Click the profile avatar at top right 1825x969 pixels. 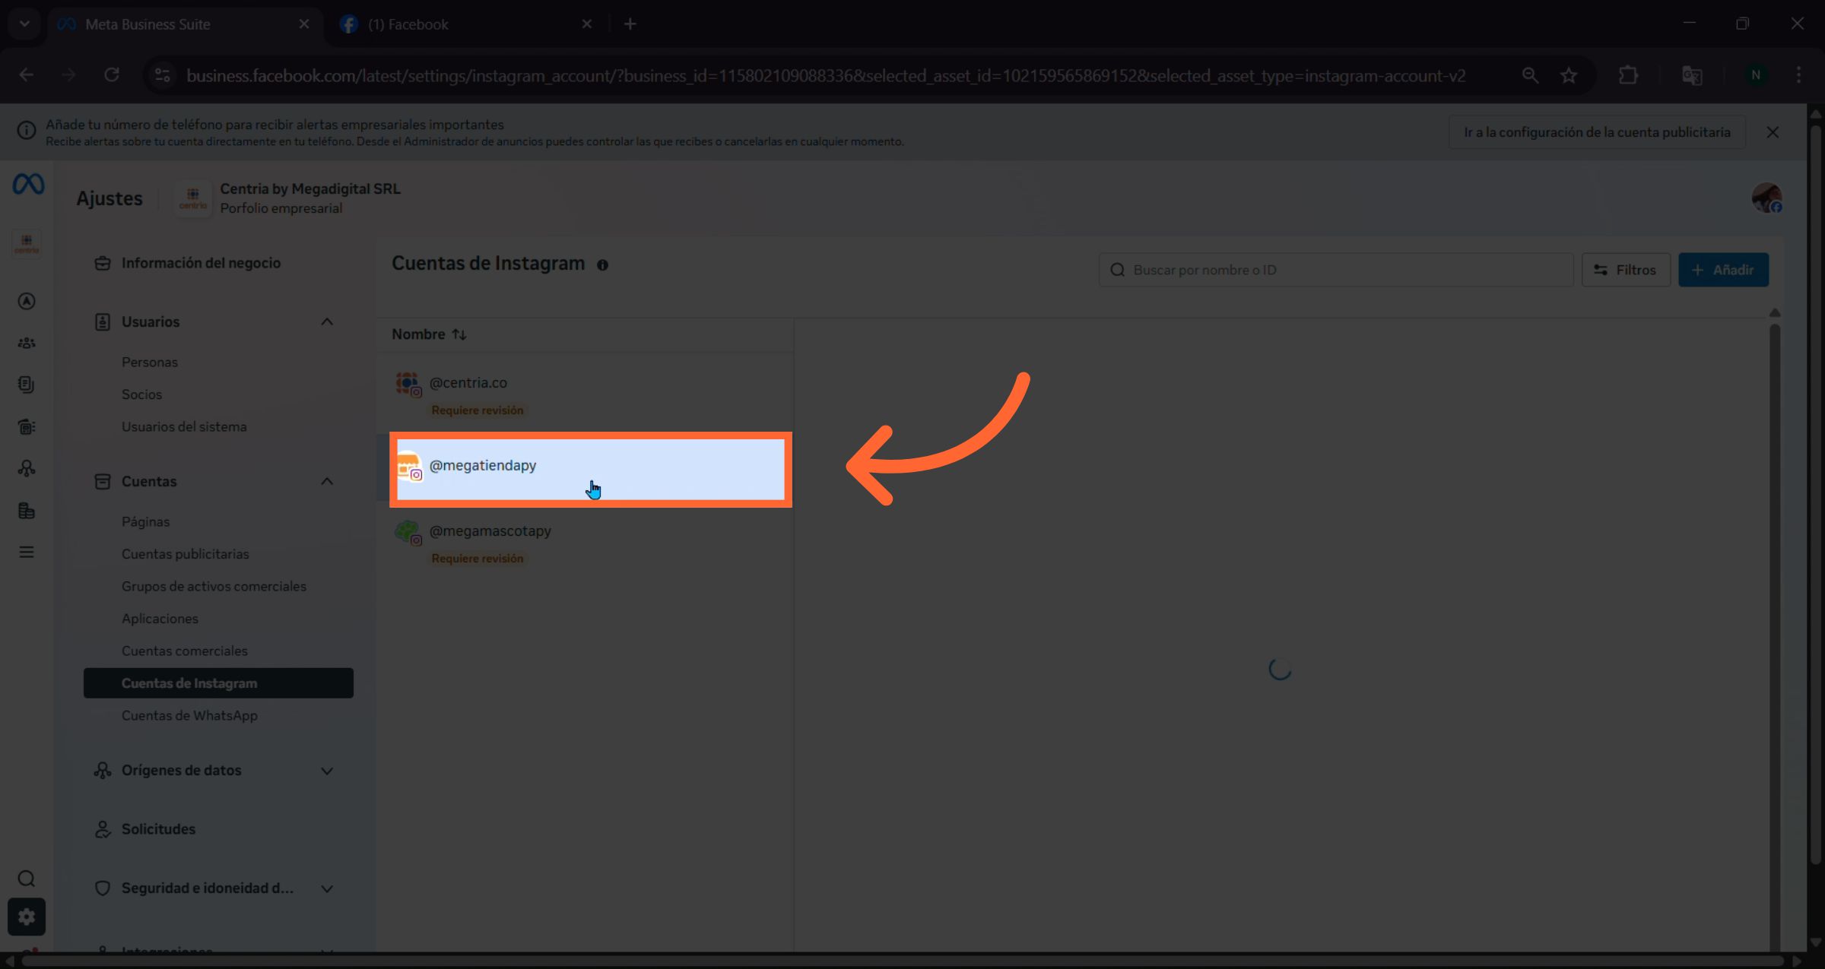(1766, 198)
